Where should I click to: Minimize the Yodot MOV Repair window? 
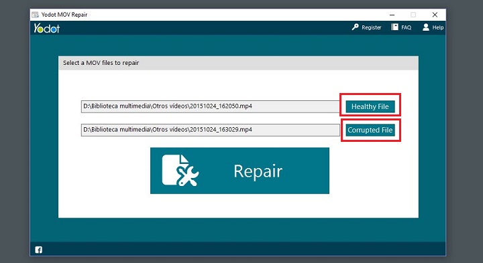(x=392, y=15)
